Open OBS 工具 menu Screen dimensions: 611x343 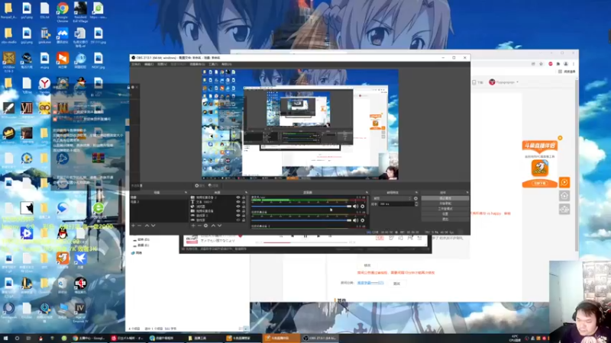[213, 64]
